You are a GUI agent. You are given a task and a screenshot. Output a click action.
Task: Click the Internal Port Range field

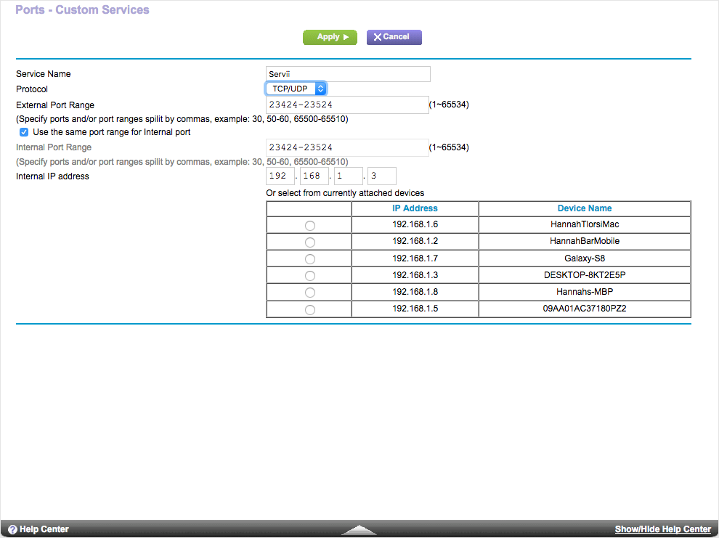click(x=347, y=147)
